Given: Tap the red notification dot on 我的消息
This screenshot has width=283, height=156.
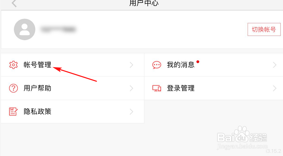Looking at the screenshot, I should (x=198, y=62).
